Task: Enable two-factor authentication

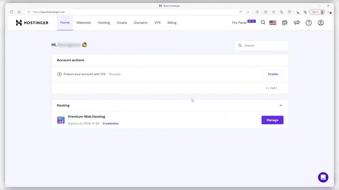Action: tap(273, 74)
